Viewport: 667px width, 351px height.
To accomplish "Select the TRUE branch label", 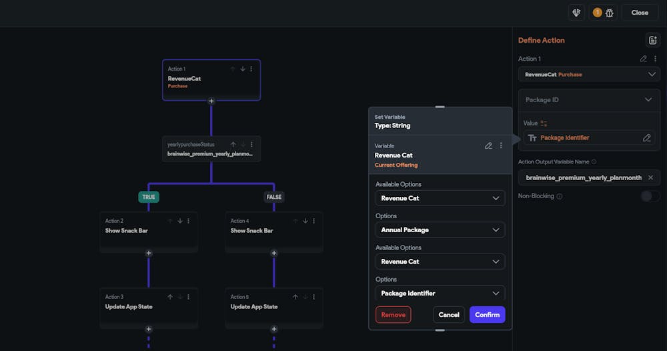I will [149, 197].
